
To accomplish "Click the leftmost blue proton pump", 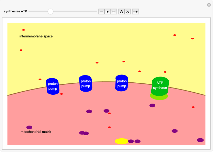I will point(53,86).
